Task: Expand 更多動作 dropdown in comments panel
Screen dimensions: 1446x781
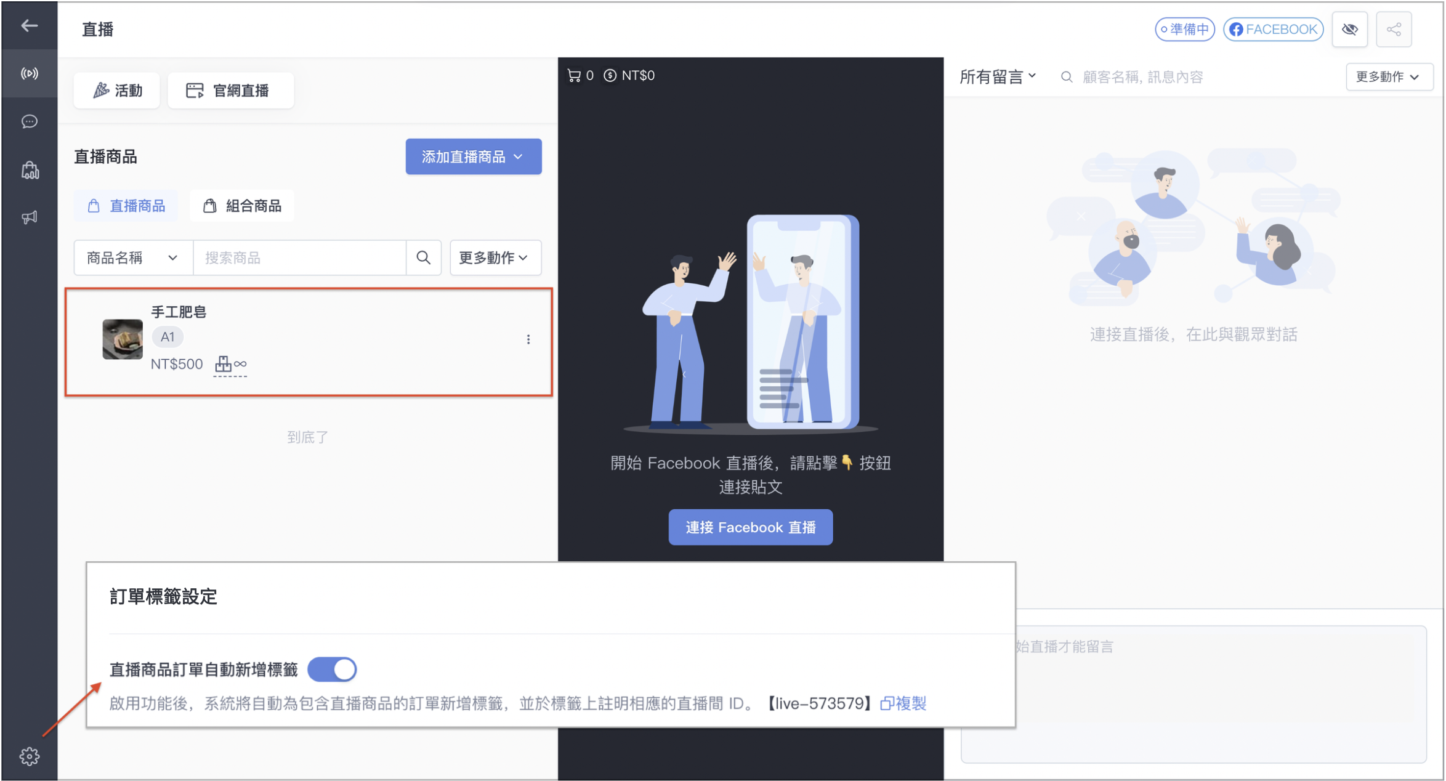Action: coord(1389,77)
